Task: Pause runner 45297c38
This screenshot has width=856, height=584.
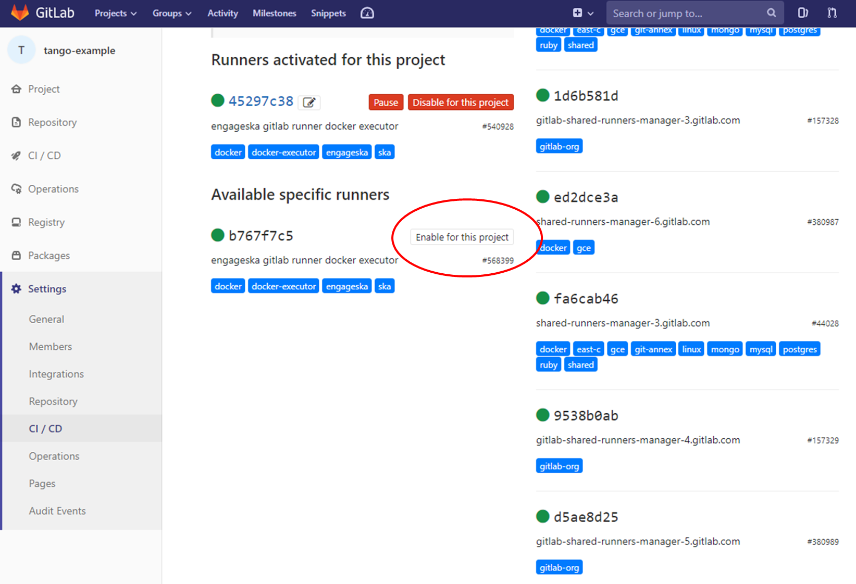Action: click(x=386, y=103)
